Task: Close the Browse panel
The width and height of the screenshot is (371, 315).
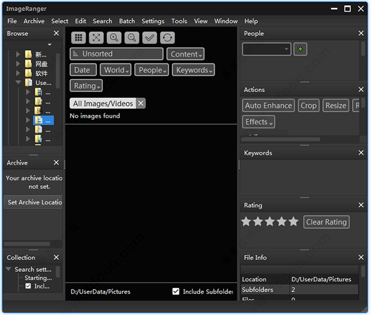Action: click(x=56, y=33)
